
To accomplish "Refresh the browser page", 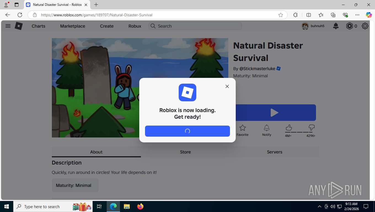I will click(20, 15).
